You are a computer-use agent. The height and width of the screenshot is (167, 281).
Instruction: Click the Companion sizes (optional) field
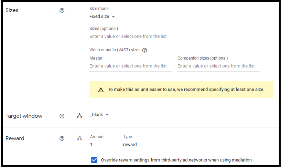(219, 66)
